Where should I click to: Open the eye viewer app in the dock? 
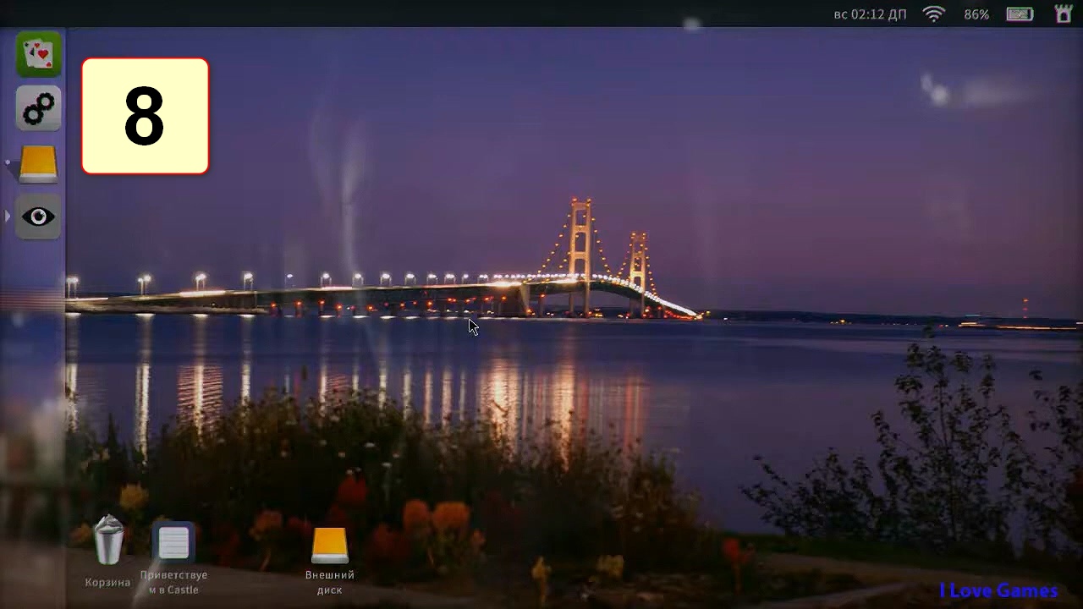tap(38, 217)
